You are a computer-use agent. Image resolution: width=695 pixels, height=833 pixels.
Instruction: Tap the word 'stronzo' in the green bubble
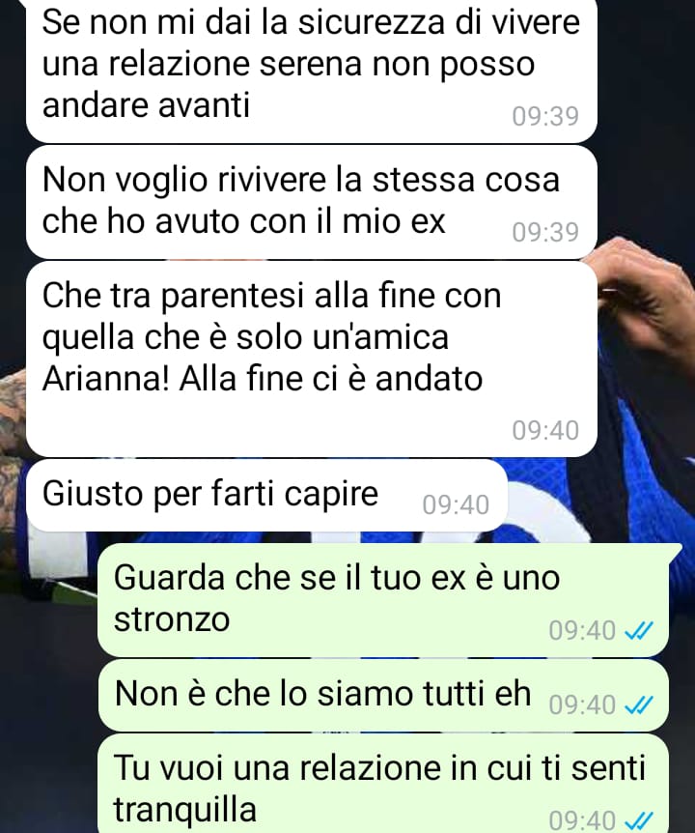pyautogui.click(x=172, y=619)
